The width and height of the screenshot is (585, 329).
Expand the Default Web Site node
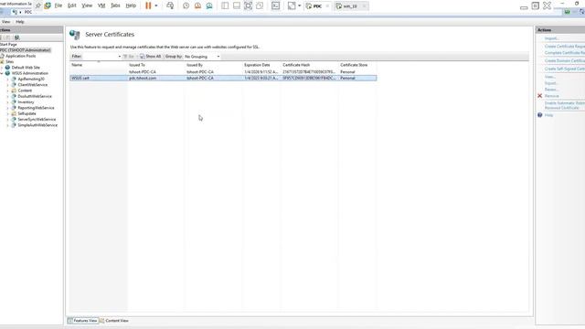(2, 68)
